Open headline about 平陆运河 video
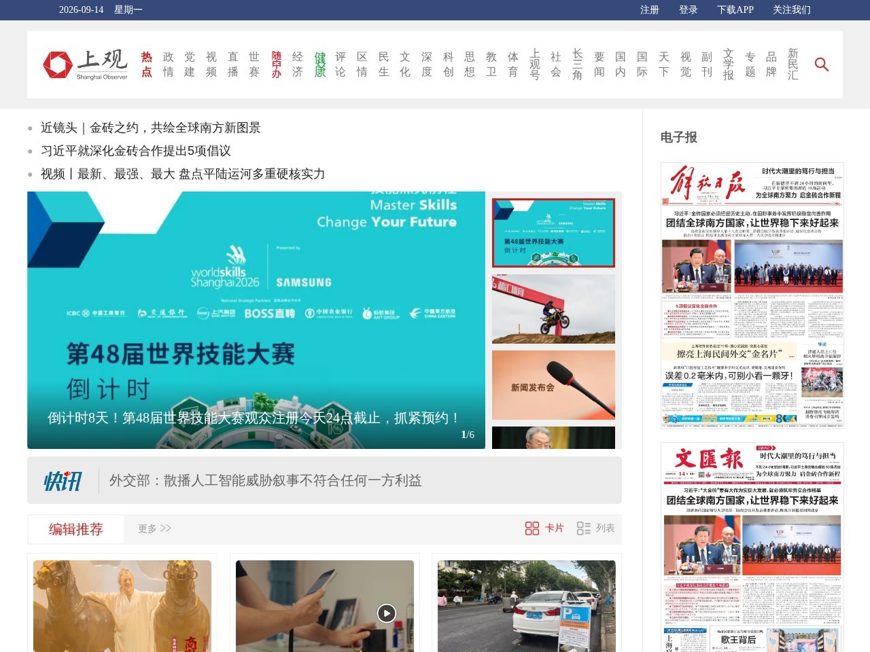 coord(183,174)
